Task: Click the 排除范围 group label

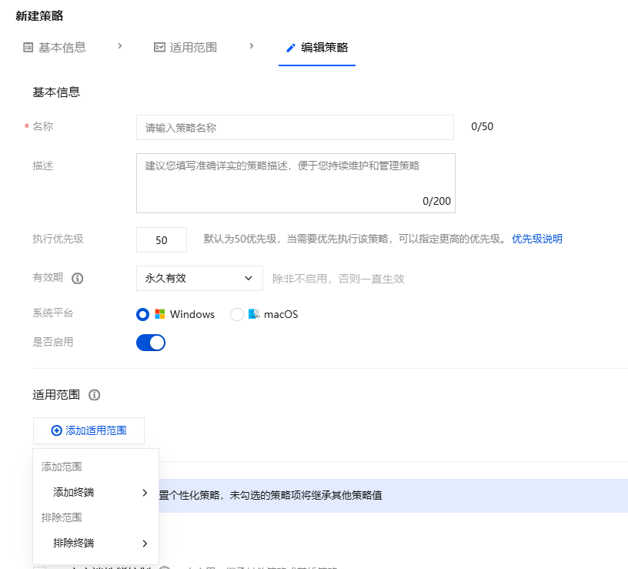Action: (62, 517)
